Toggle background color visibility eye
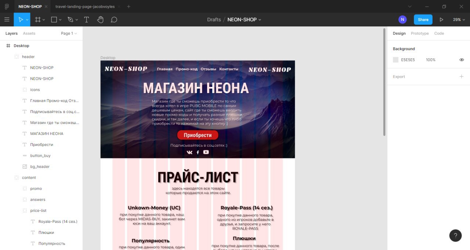Viewport: 470px width, 250px height. tap(462, 60)
